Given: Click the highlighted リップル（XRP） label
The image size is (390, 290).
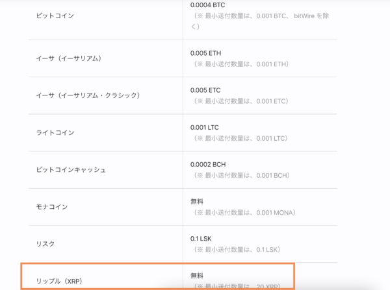Looking at the screenshot, I should click(x=59, y=281).
